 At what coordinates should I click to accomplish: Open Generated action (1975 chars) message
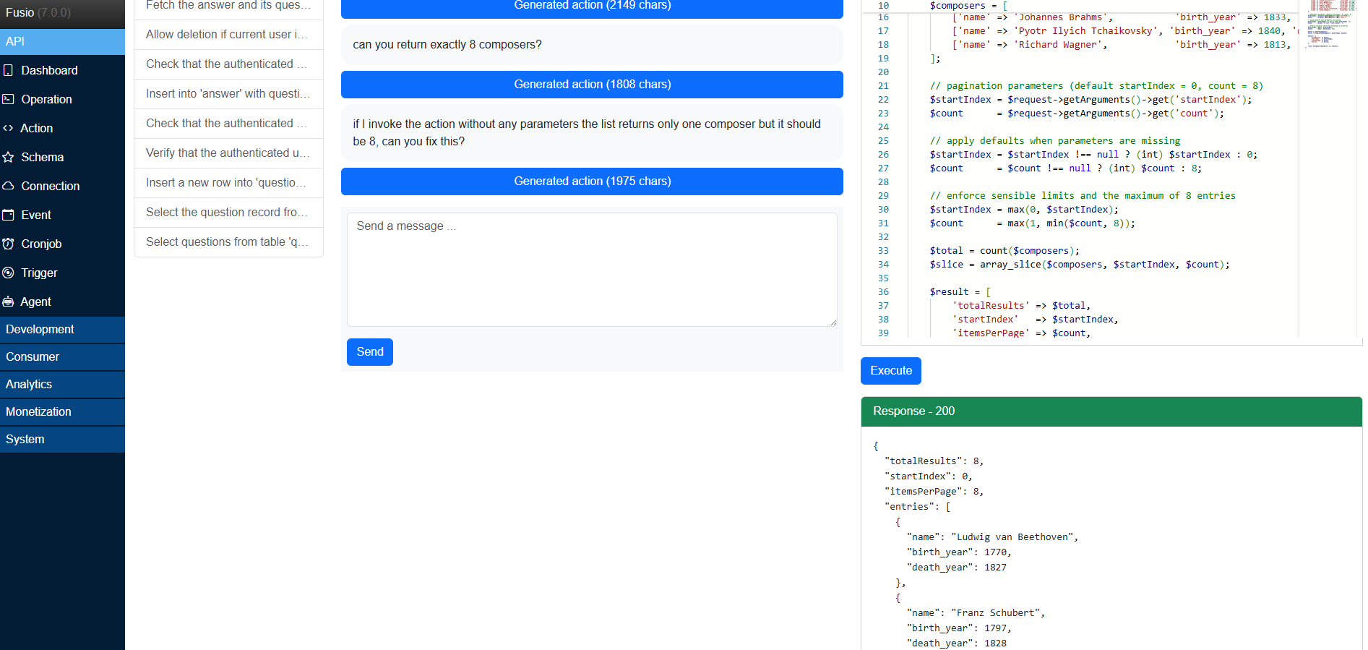[x=592, y=181]
